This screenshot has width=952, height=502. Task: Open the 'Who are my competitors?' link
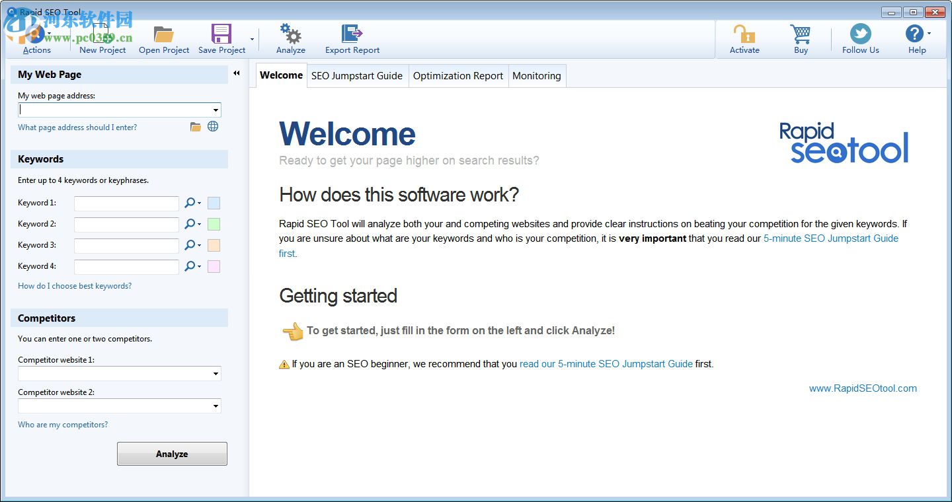click(63, 425)
